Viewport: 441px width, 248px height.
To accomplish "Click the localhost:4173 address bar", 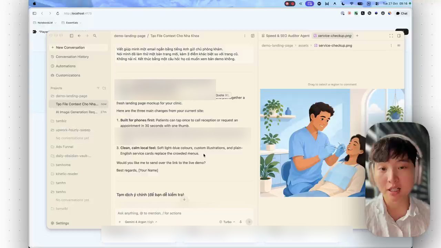I will pos(78,13).
